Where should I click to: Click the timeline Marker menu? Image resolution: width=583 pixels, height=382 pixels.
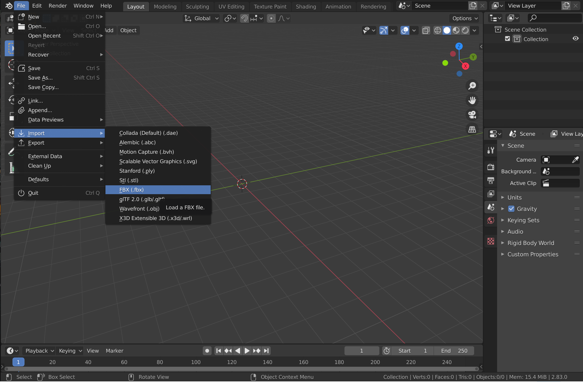[x=114, y=351]
